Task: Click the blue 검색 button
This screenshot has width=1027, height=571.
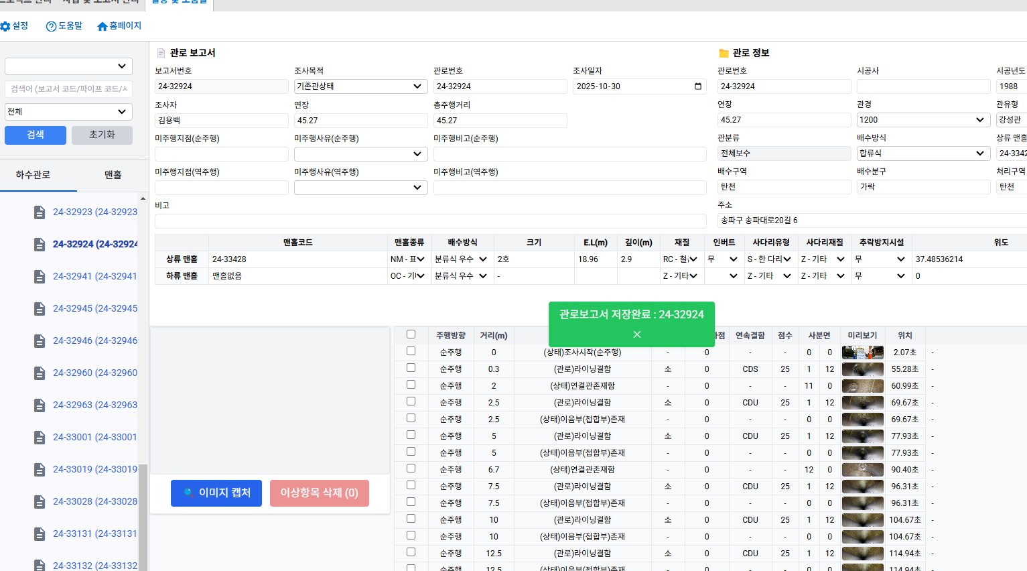Action: (x=36, y=135)
